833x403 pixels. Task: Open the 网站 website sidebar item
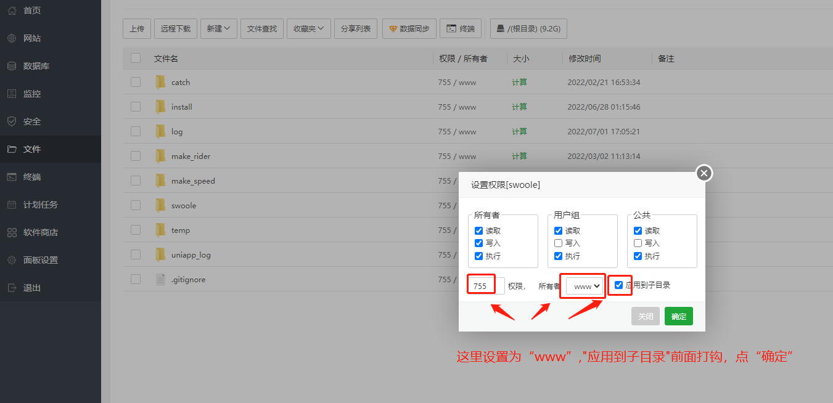(51, 38)
